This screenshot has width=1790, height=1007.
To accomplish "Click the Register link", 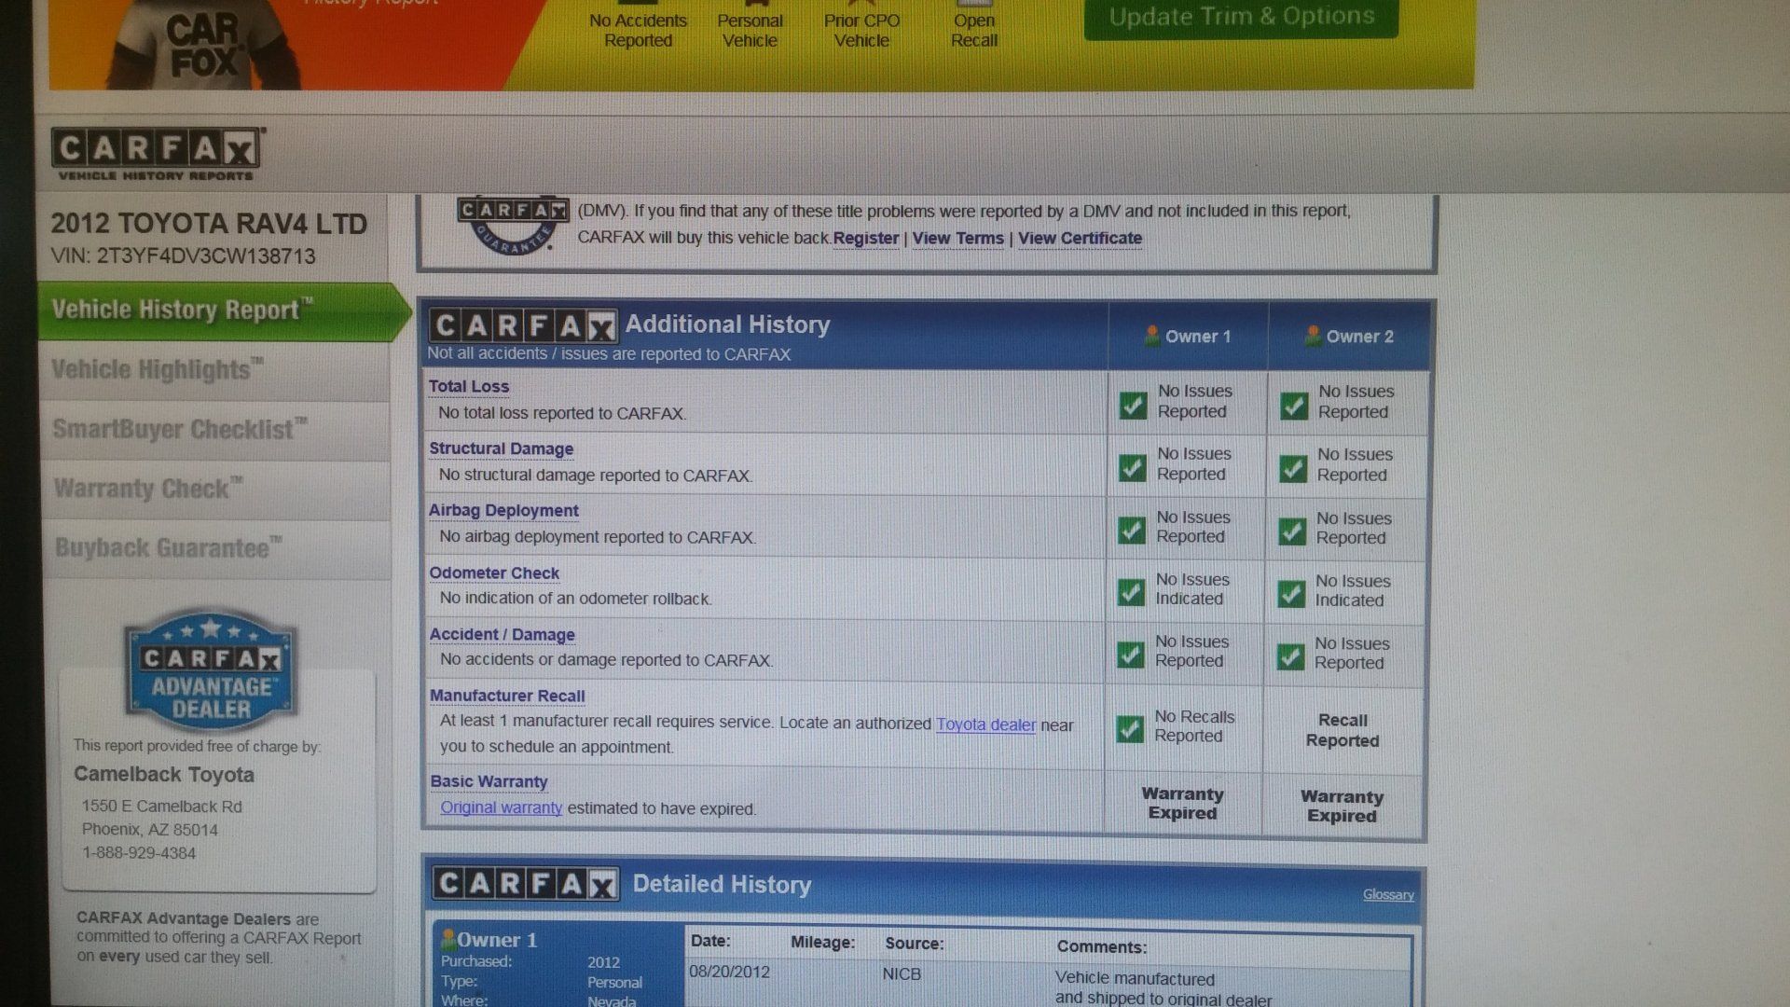I will coord(865,239).
